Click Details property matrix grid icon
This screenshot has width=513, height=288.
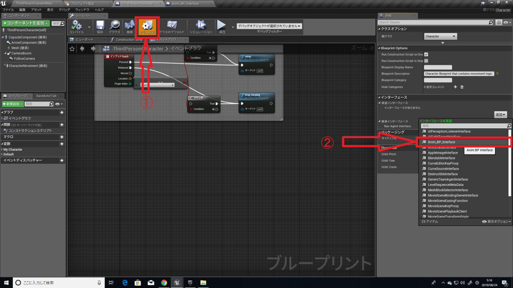click(x=499, y=22)
